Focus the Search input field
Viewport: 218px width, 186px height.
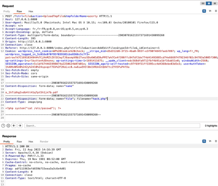(112, 126)
